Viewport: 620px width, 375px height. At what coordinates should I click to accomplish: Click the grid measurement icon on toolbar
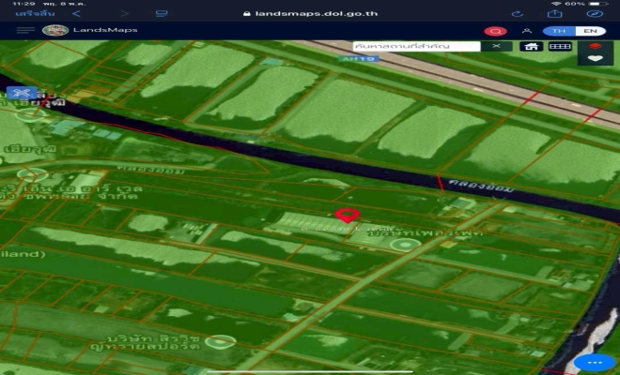[x=560, y=46]
